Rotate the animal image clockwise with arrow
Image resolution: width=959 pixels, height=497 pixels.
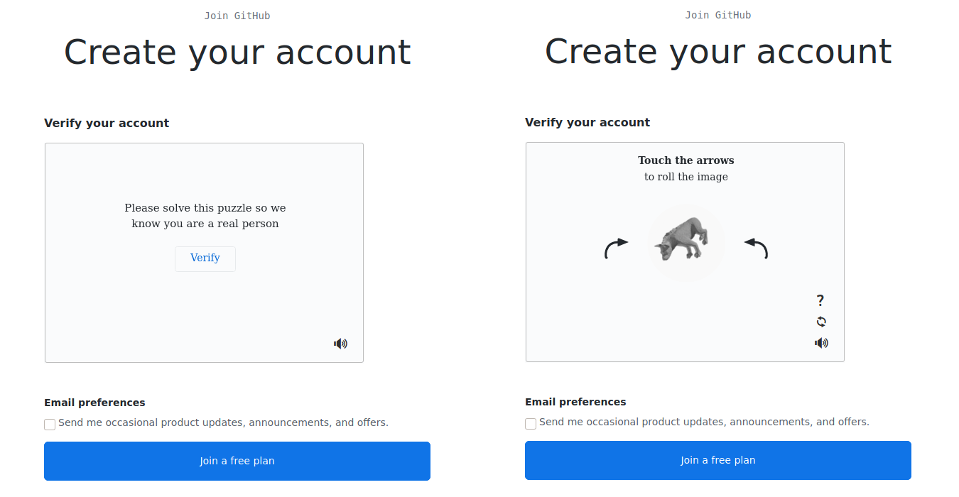(616, 248)
